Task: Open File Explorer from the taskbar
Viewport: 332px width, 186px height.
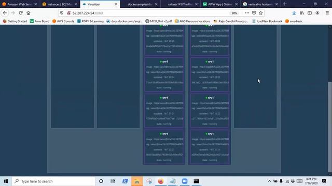Action: 137,181
